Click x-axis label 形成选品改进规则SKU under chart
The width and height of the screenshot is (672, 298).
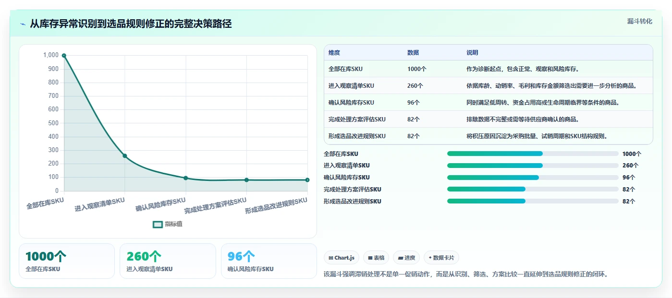tap(276, 206)
